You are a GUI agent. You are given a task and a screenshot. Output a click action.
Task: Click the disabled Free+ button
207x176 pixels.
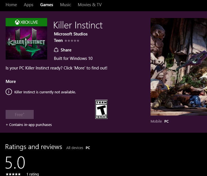20,114
